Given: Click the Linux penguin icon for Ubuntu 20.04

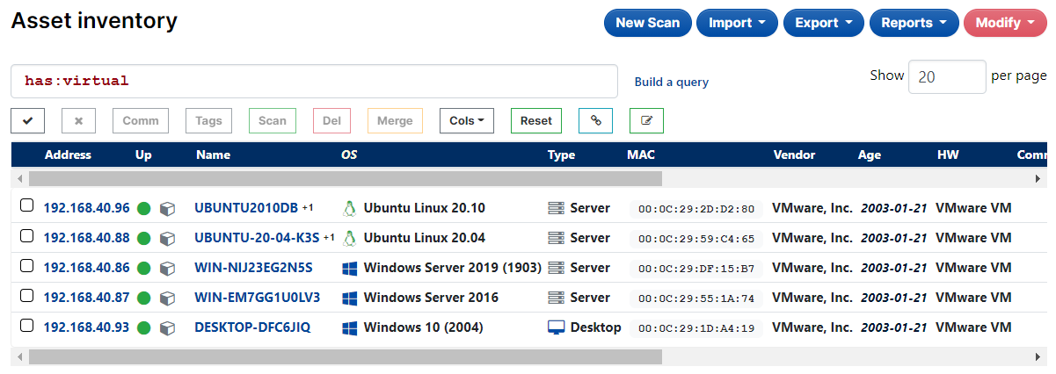Looking at the screenshot, I should 349,238.
